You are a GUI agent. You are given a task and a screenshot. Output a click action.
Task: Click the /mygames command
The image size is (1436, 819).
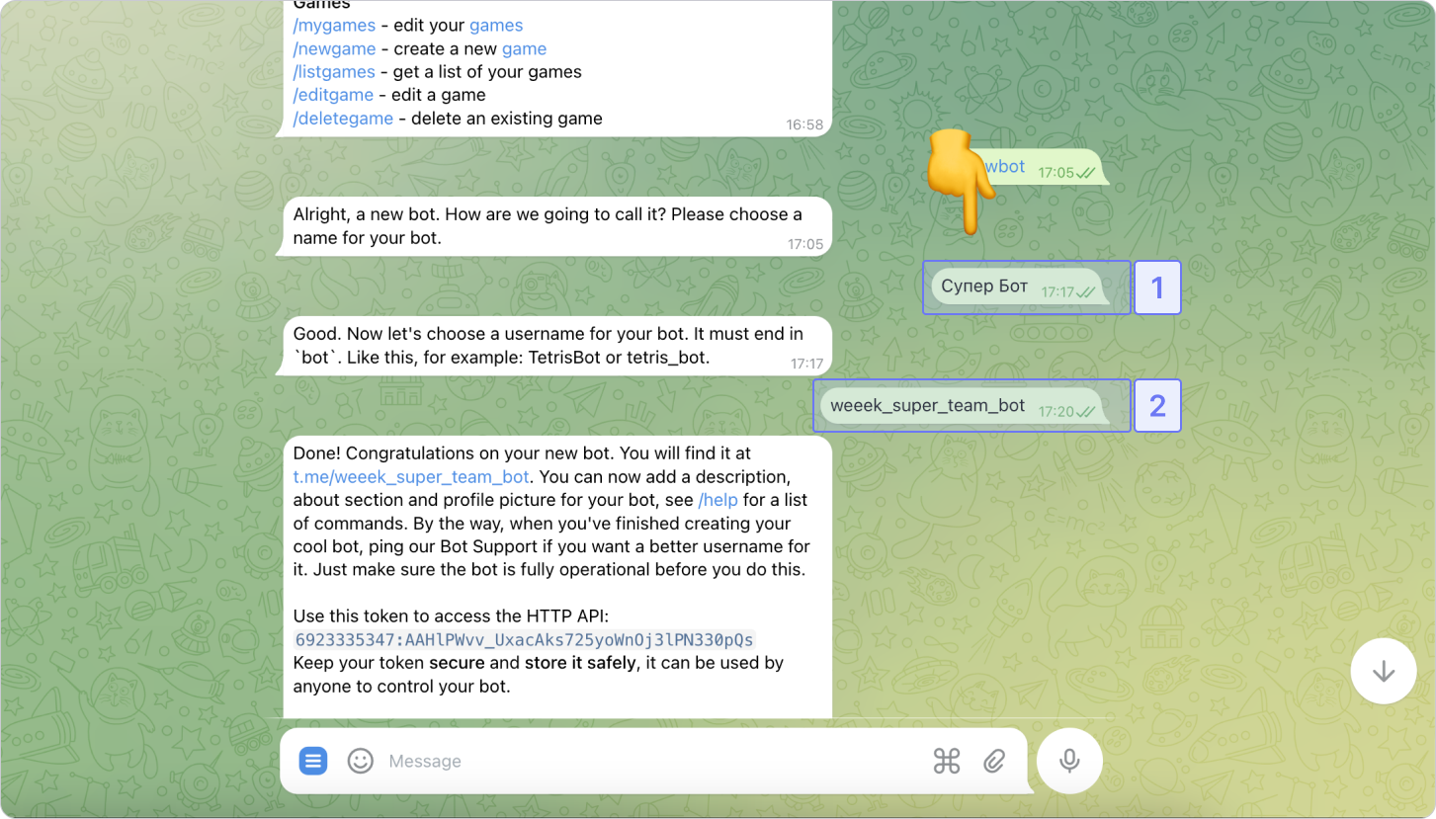[334, 26]
